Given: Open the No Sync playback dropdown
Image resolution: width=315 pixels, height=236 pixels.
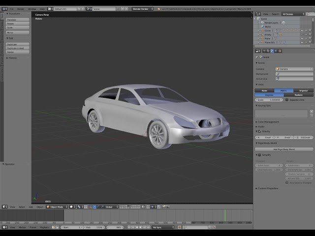Looking at the screenshot, I should tap(163, 227).
